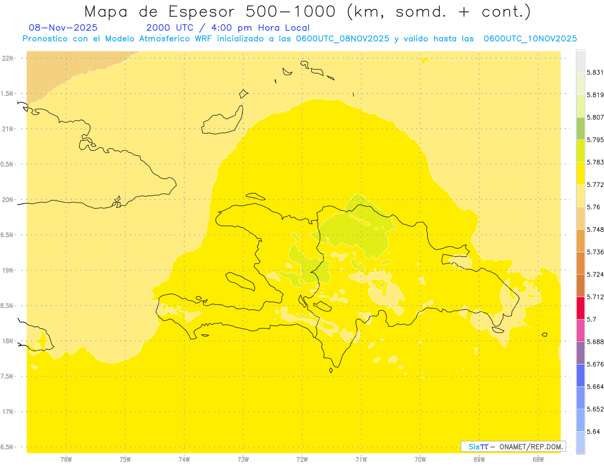The width and height of the screenshot is (604, 466).
Task: Pick the purple color bar segment above 5.676
Action: click(x=580, y=352)
